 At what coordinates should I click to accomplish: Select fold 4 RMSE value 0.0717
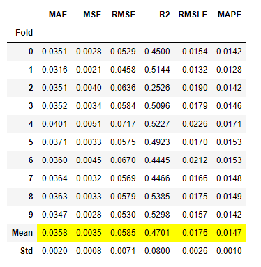tap(123, 124)
